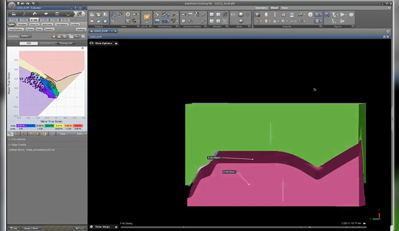Open the highlighted result dropdown in Results group
Image resolution: width=399 pixels, height=231 pixels.
(x=318, y=14)
